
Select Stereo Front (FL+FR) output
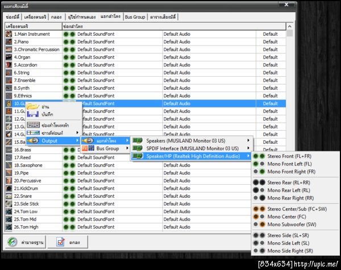pos(294,156)
